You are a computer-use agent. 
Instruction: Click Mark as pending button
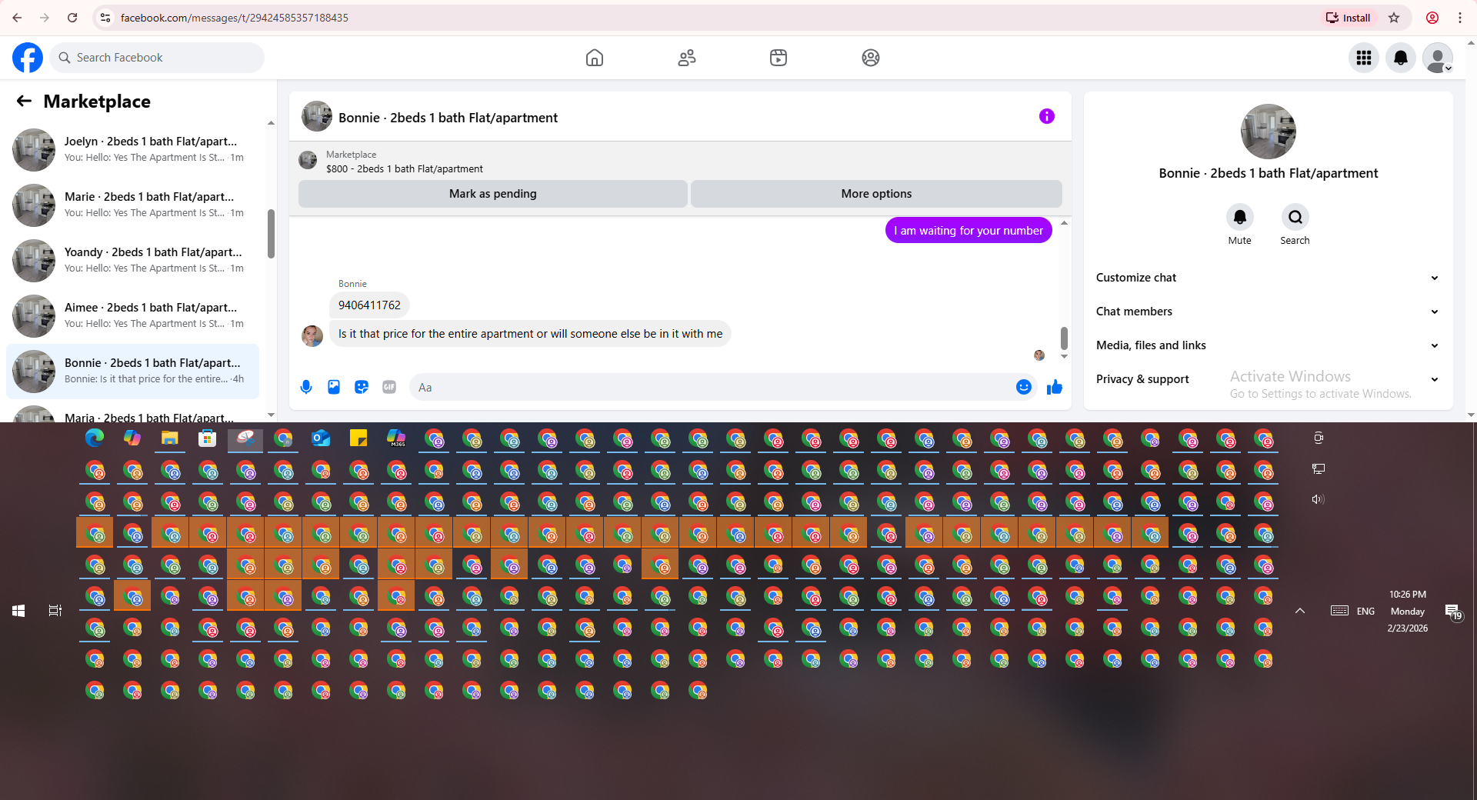point(493,194)
